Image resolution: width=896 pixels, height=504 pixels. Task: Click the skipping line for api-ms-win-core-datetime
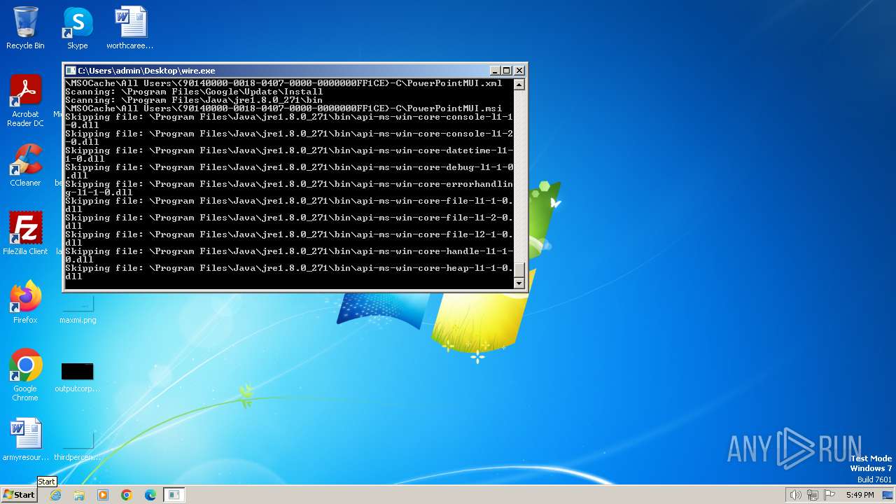click(x=289, y=155)
